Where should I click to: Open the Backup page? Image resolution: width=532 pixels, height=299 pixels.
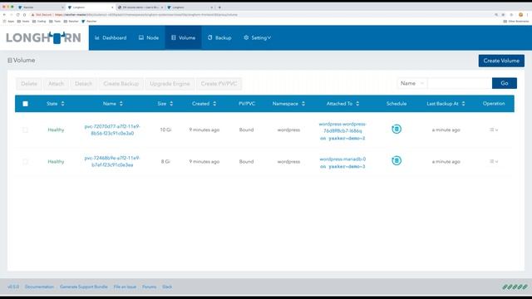[x=219, y=37]
